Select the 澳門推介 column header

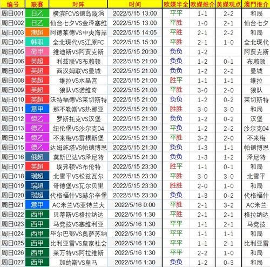pos(256,4)
